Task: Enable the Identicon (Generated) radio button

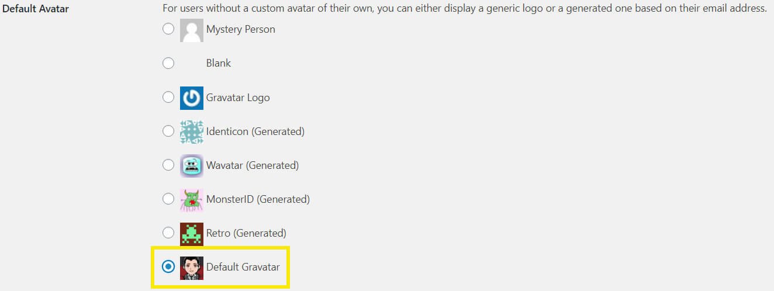Action: tap(168, 131)
